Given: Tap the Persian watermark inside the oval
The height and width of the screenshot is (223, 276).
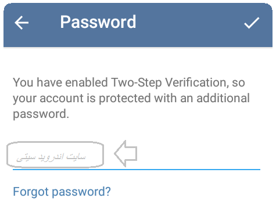Looking at the screenshot, I should (51, 157).
